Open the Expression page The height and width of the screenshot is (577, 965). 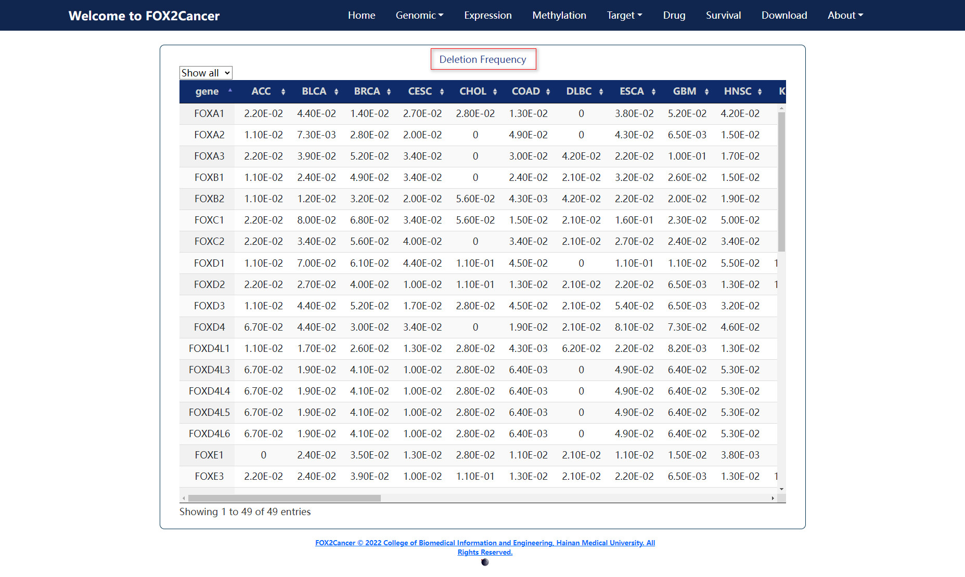click(488, 15)
